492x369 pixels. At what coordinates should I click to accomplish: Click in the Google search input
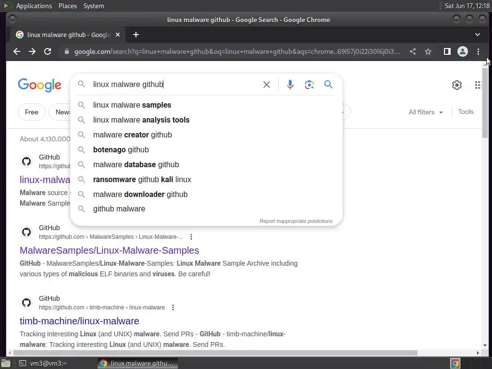(176, 85)
